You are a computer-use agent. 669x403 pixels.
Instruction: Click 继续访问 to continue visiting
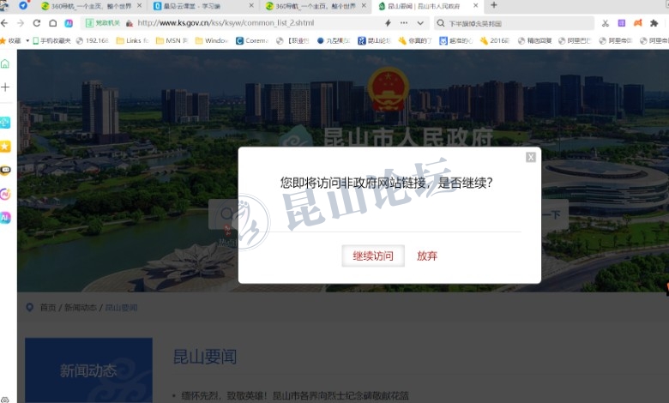pyautogui.click(x=373, y=256)
